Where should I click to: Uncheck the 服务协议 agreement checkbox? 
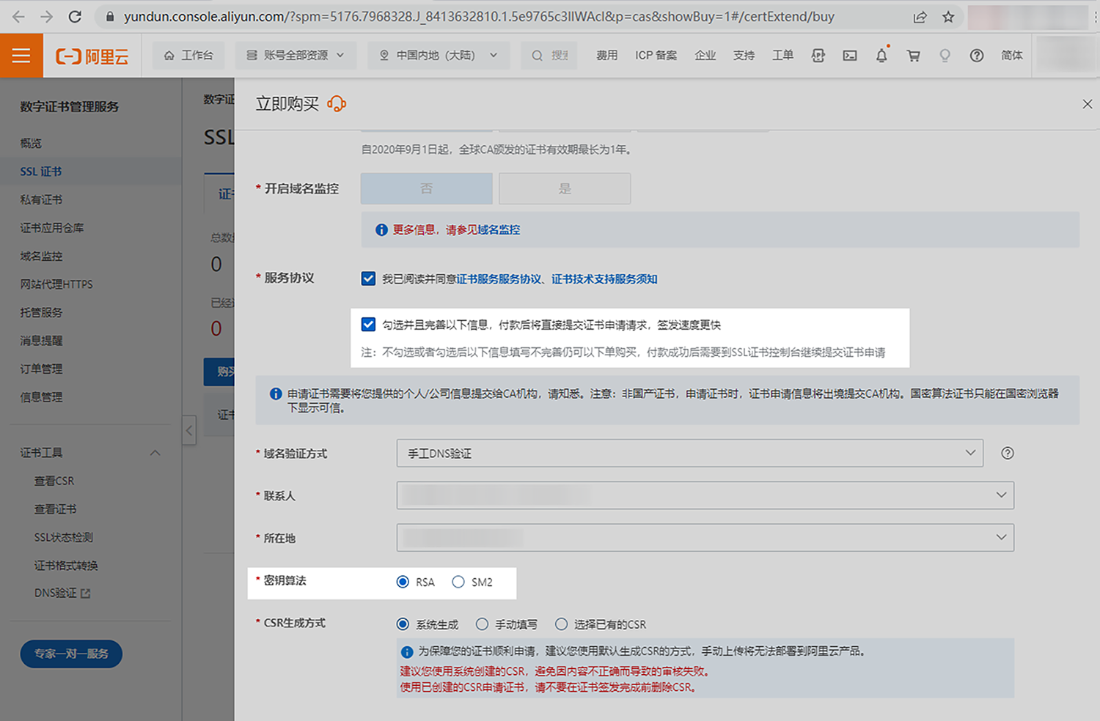click(x=368, y=278)
